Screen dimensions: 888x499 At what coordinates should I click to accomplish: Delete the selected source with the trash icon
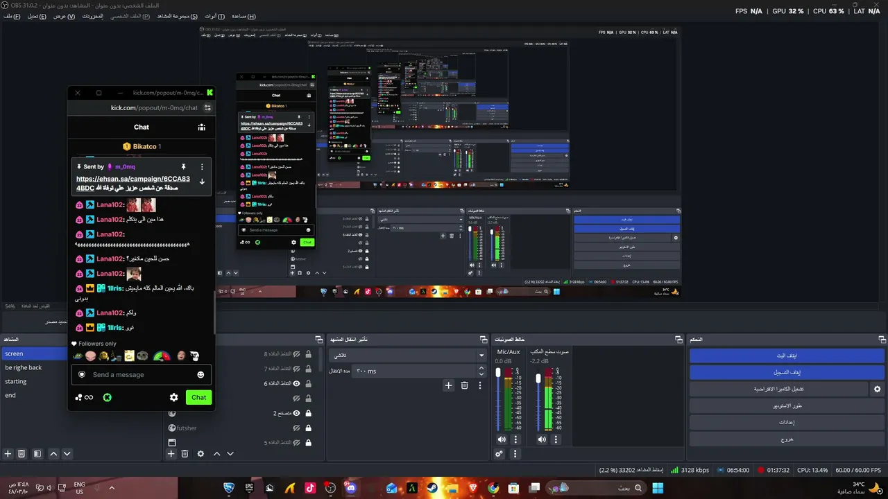185,454
